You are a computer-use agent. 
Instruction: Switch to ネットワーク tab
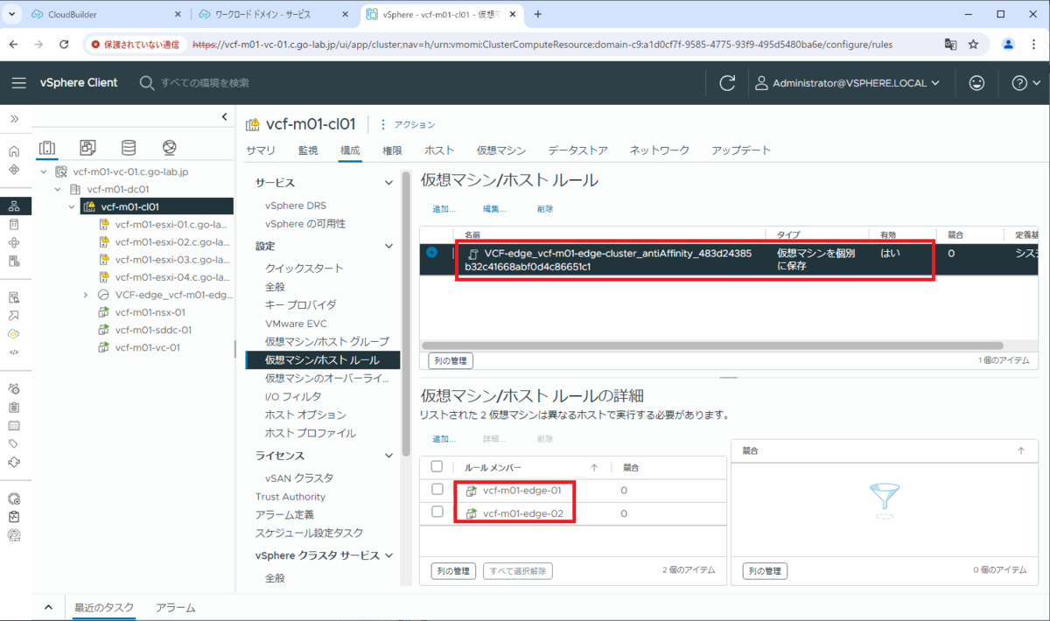coord(660,150)
